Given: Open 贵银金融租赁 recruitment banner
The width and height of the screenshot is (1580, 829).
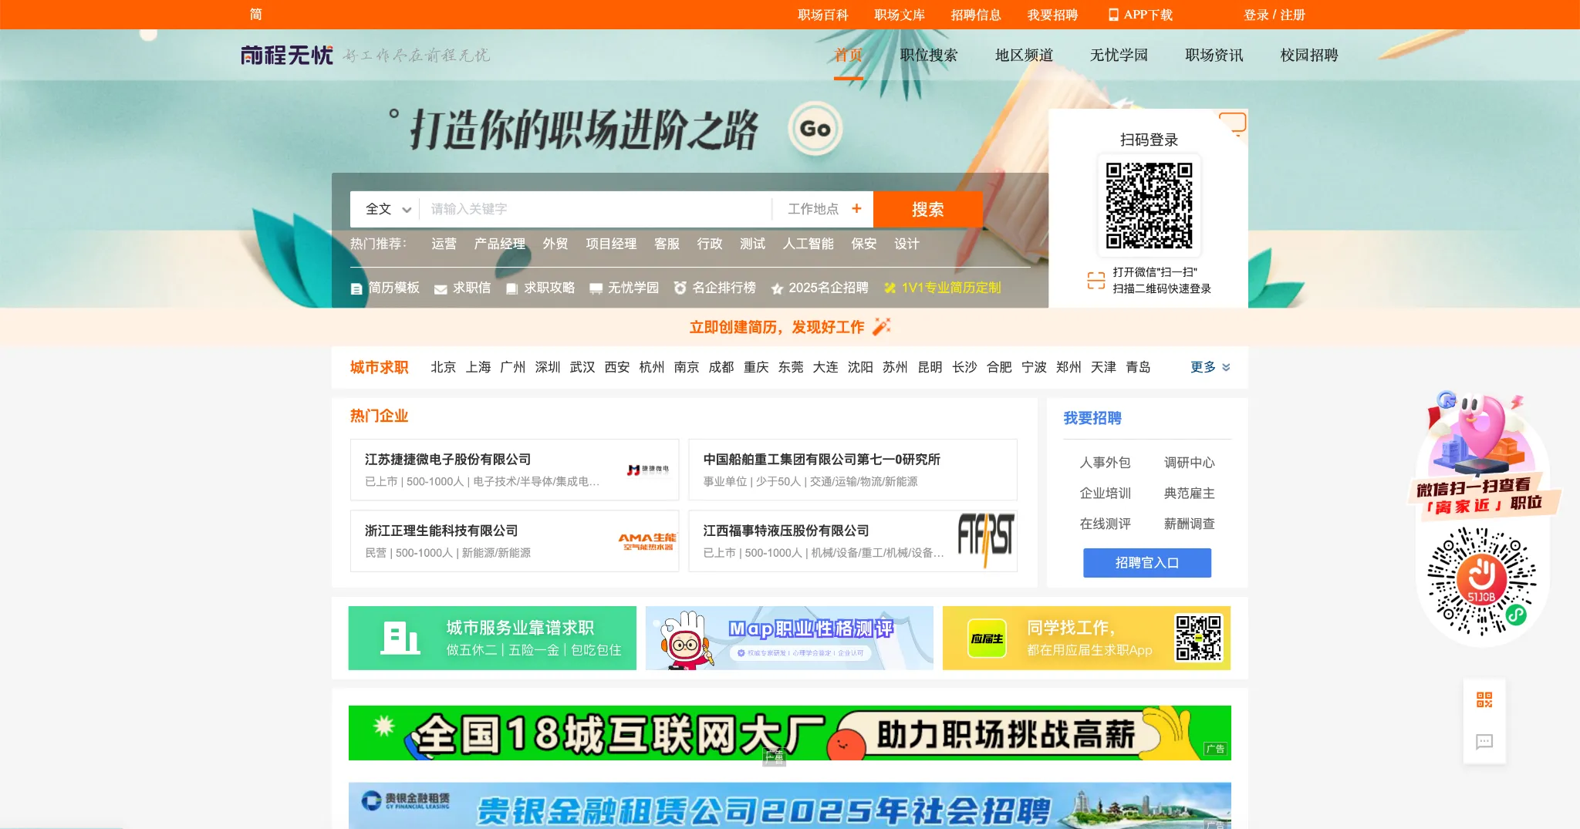Looking at the screenshot, I should 789,806.
